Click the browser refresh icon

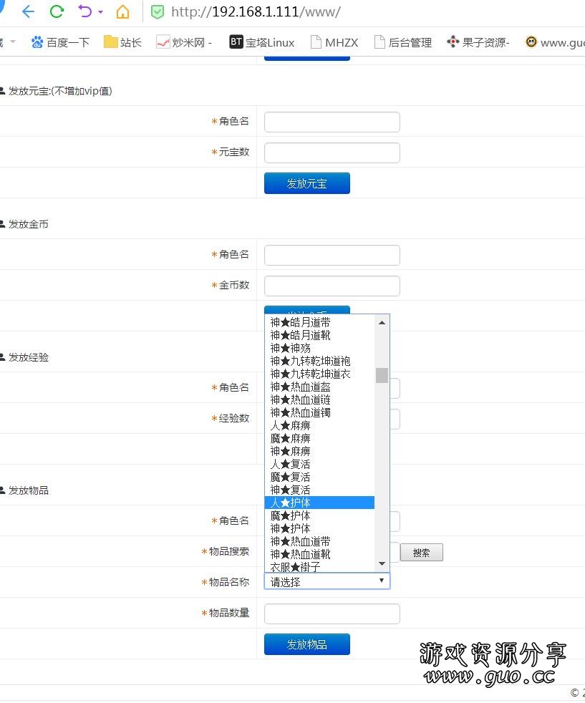(x=57, y=11)
